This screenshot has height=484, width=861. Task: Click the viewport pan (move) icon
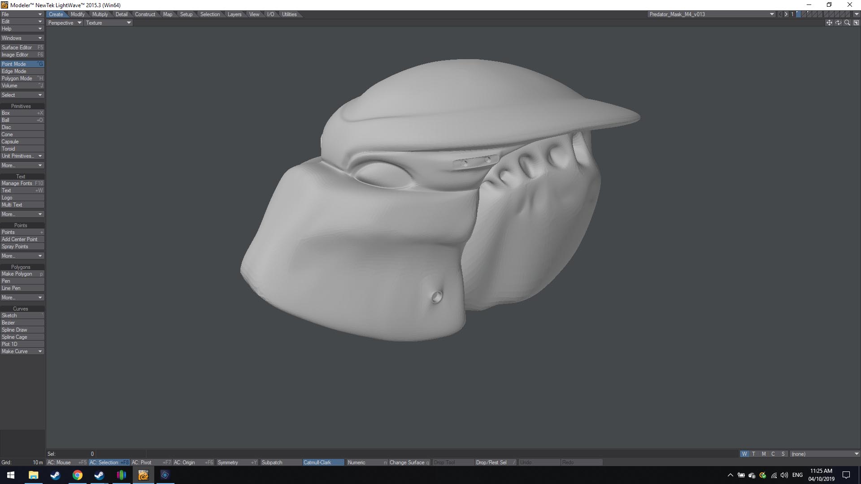point(829,23)
